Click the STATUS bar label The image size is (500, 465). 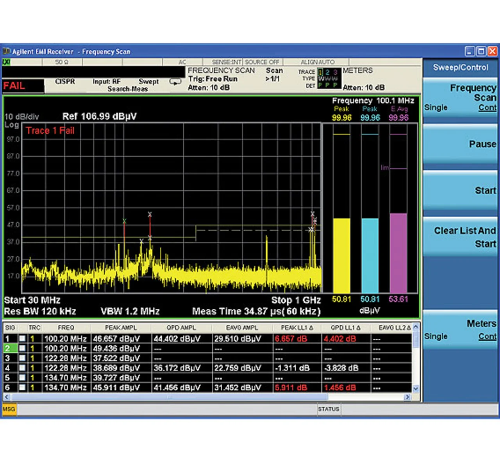[329, 409]
